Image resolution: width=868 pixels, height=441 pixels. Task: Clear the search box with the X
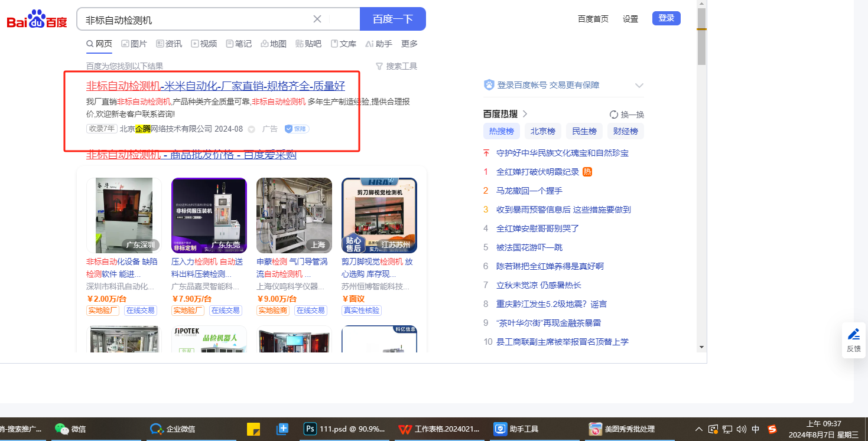pyautogui.click(x=317, y=19)
